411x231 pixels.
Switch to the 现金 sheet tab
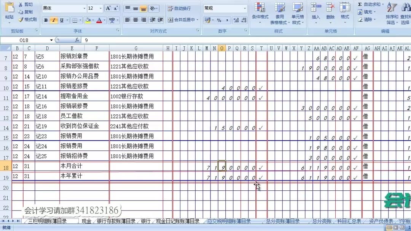pyautogui.click(x=86, y=220)
